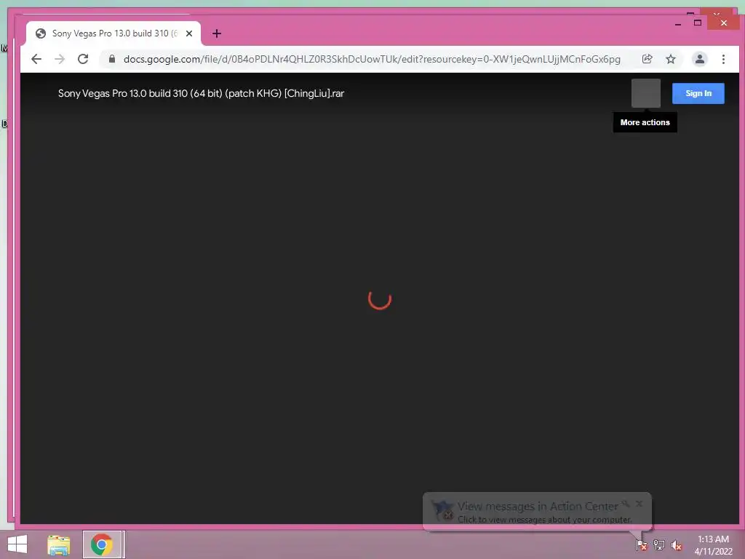Select the Sony Vegas Pro 13.0 tab

(x=113, y=33)
